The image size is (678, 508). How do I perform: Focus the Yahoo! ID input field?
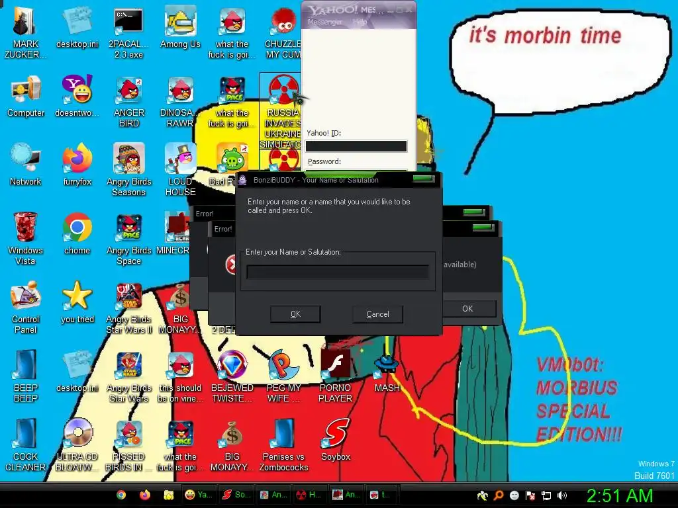point(356,146)
